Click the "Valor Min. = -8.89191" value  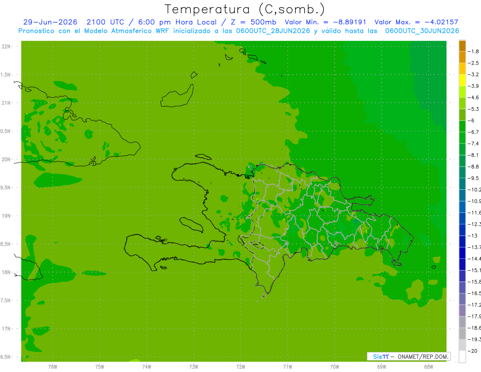click(x=325, y=22)
